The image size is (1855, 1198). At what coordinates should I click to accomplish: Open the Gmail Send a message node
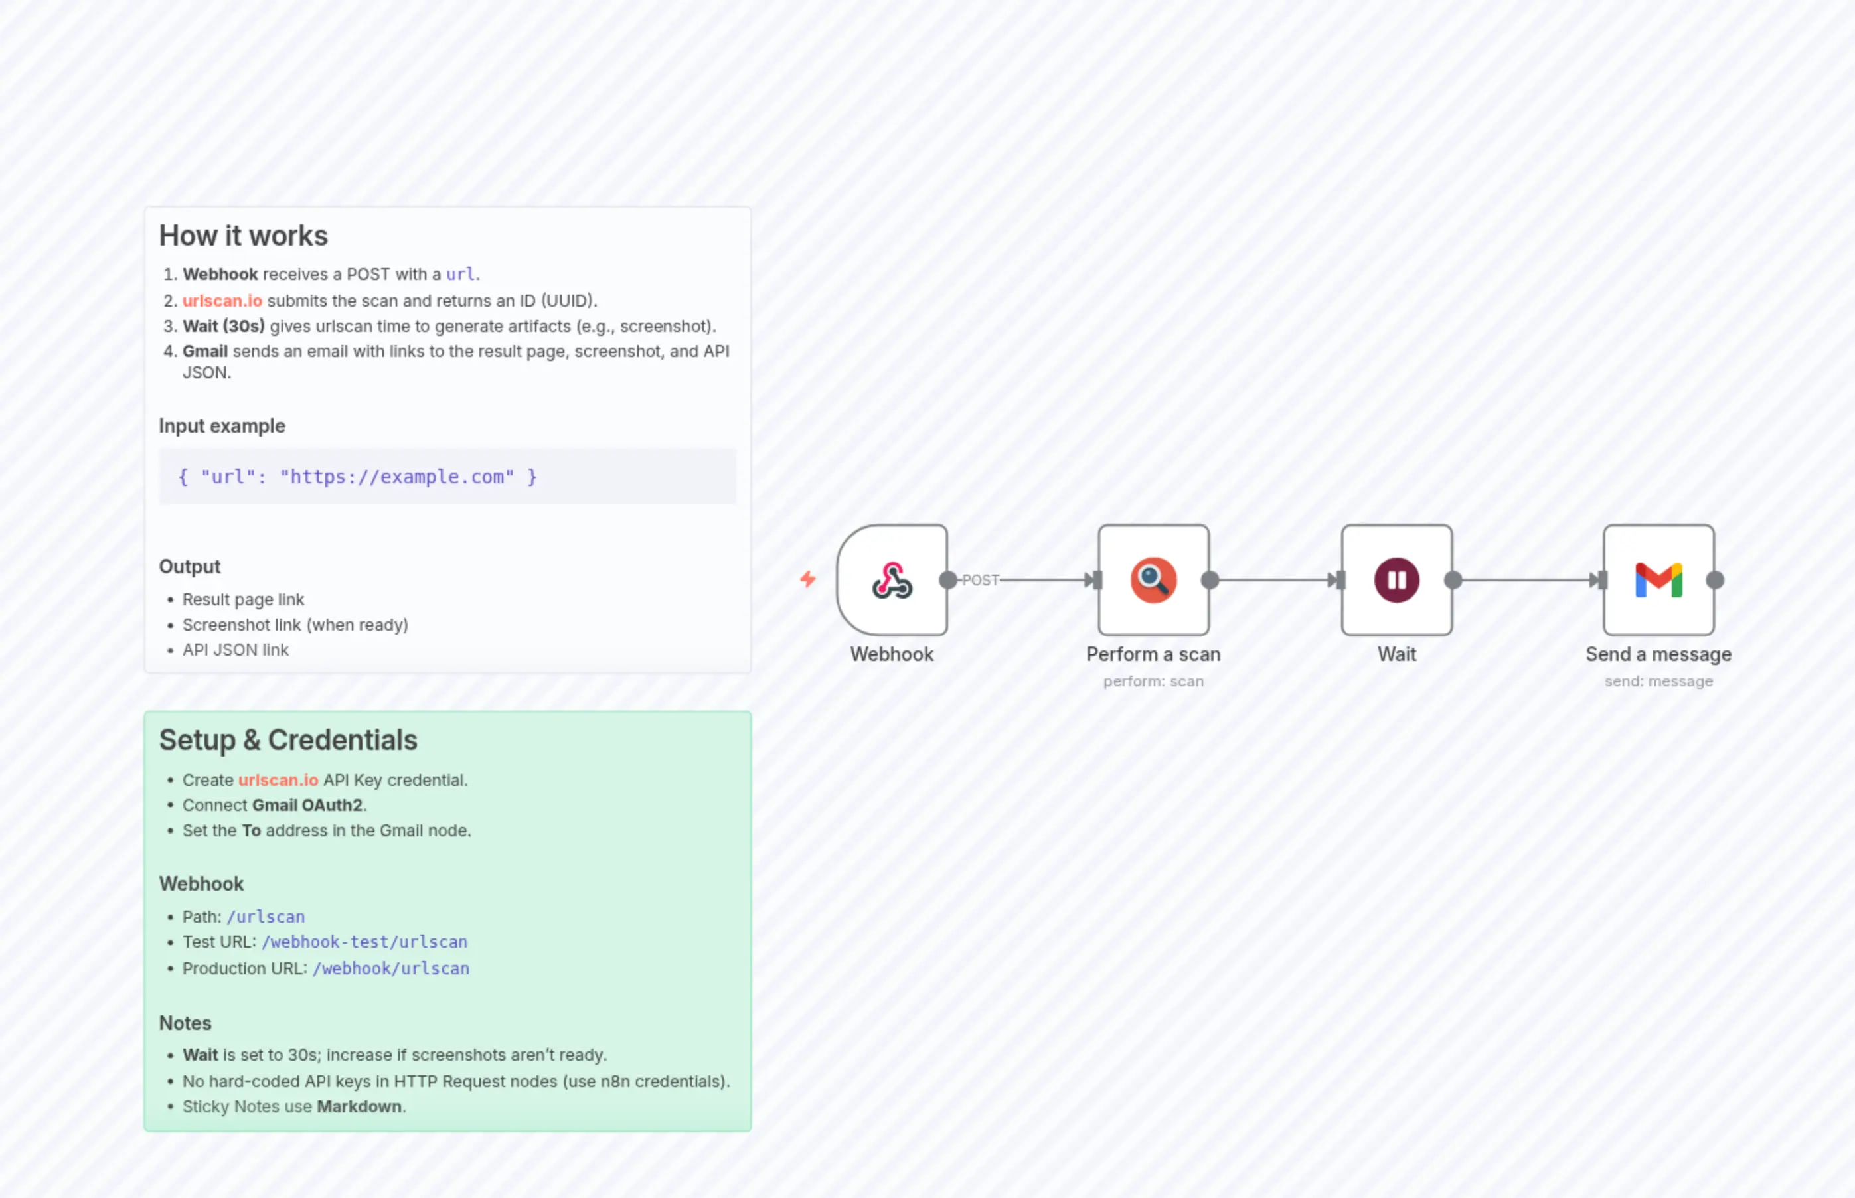click(1658, 579)
